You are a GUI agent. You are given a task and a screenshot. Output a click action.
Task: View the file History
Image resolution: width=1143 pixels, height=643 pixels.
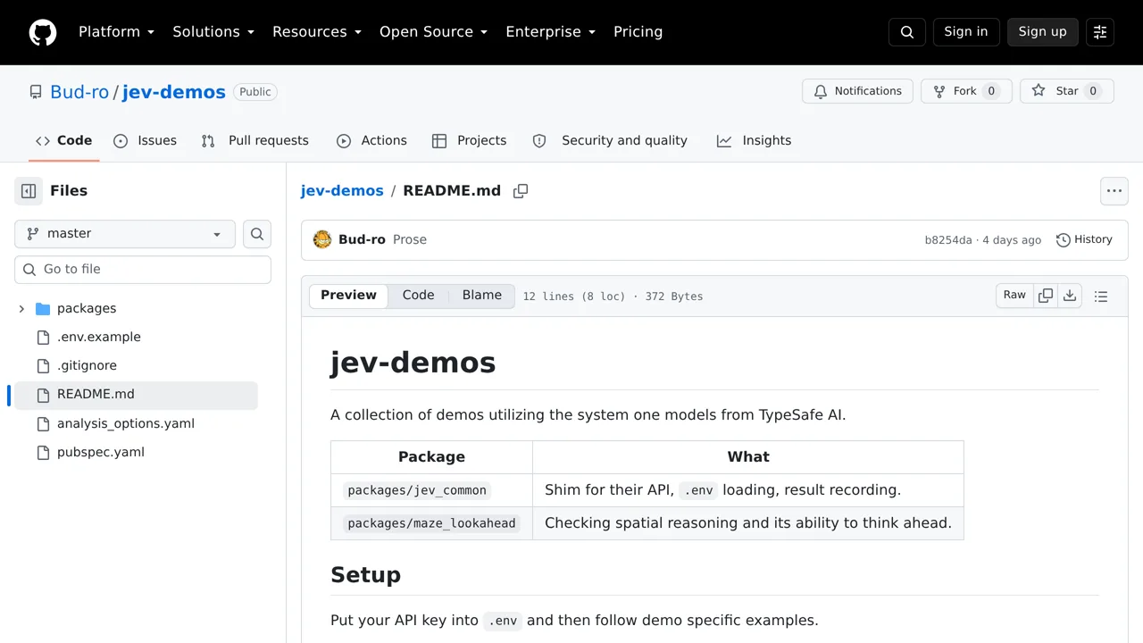(1084, 239)
